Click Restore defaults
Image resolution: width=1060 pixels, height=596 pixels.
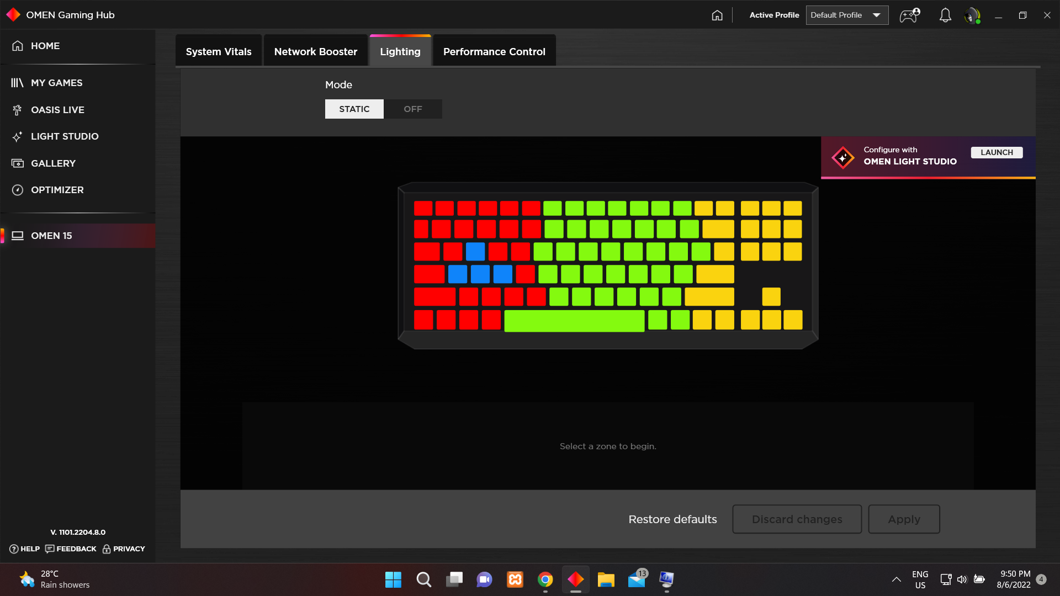[x=672, y=519]
